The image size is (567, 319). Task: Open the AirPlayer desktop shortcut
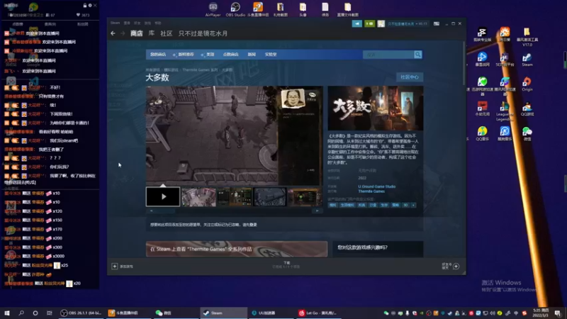(x=213, y=9)
